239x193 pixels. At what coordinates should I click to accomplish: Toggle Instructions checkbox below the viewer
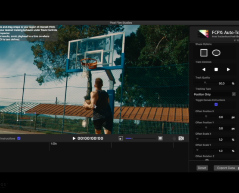coord(19,139)
